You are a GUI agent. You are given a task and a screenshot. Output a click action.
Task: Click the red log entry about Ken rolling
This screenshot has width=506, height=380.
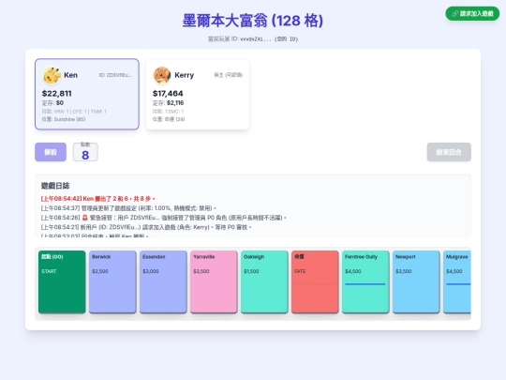[98, 199]
